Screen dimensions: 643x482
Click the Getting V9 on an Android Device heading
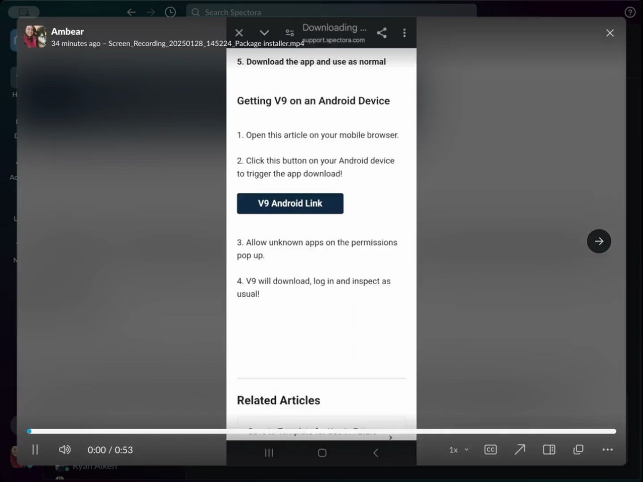(x=313, y=101)
